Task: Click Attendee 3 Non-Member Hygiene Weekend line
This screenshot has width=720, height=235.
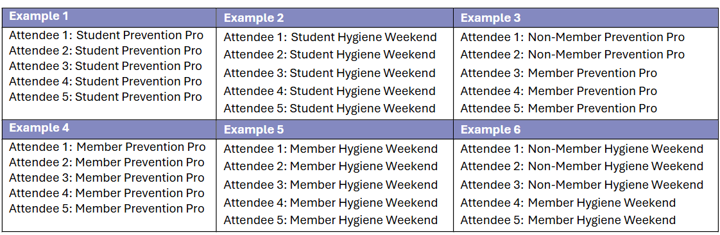Action: click(x=582, y=185)
